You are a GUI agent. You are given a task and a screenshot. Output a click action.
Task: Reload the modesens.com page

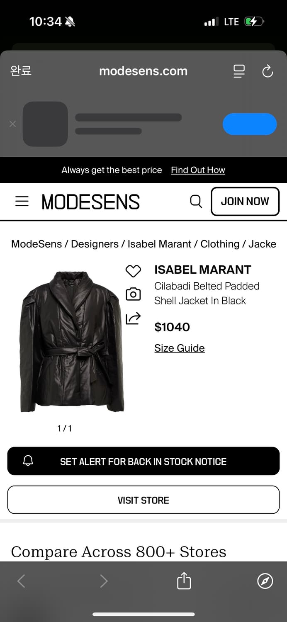pos(268,71)
